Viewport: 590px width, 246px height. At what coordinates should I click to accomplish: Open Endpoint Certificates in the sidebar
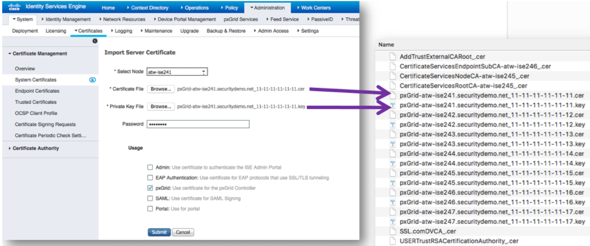pos(37,91)
